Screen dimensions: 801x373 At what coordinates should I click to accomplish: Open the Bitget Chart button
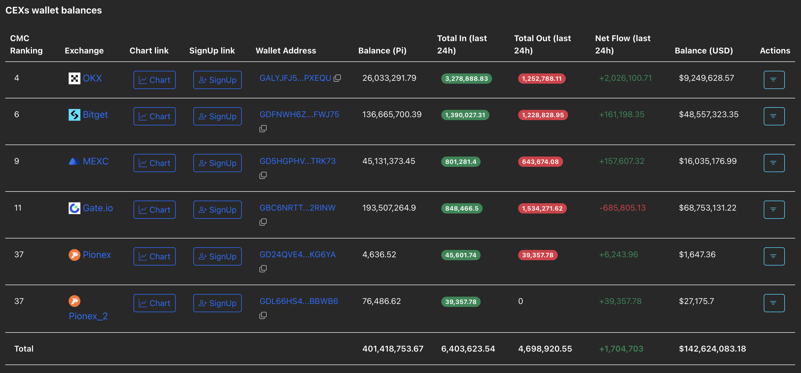(155, 116)
